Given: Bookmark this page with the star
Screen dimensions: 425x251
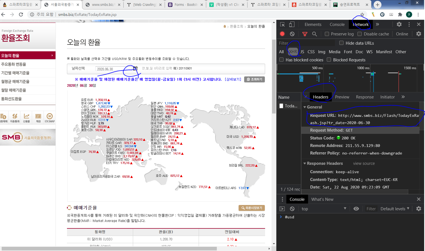Looking at the screenshot, I should (x=362, y=15).
